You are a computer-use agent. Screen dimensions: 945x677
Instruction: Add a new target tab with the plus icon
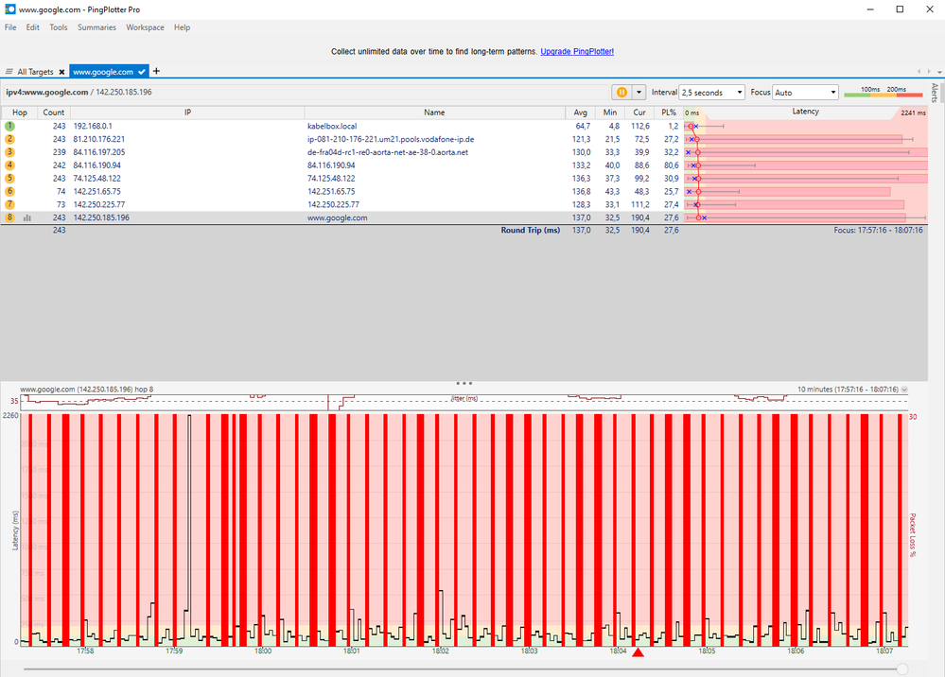[x=157, y=71]
